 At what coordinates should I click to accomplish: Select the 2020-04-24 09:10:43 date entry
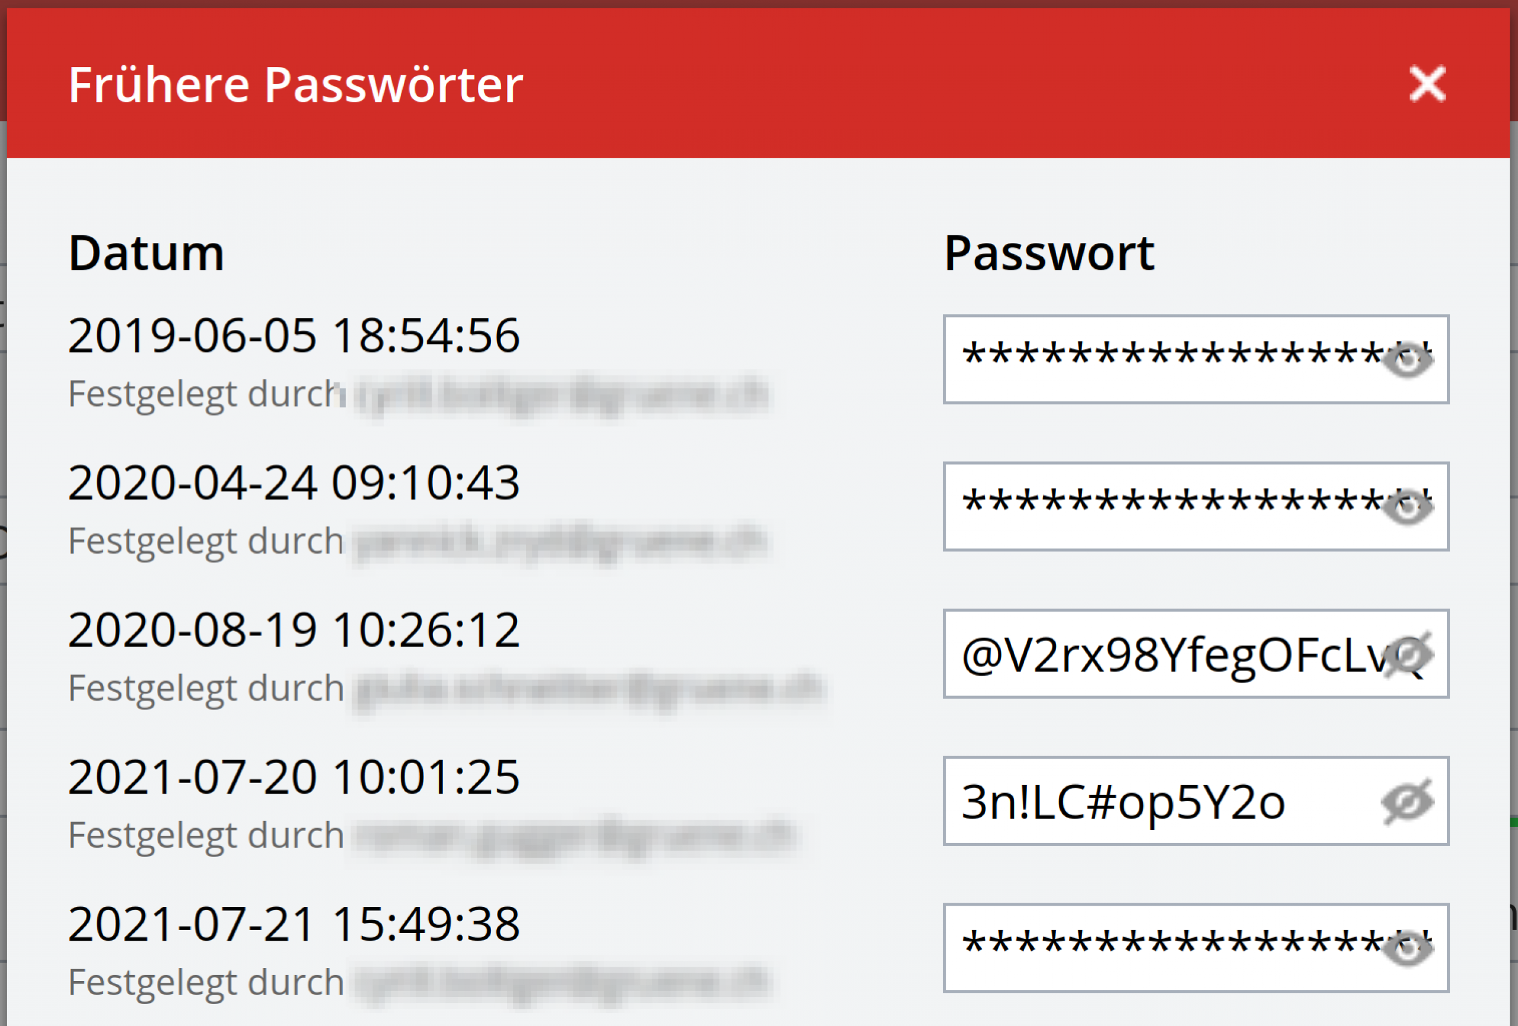(294, 482)
